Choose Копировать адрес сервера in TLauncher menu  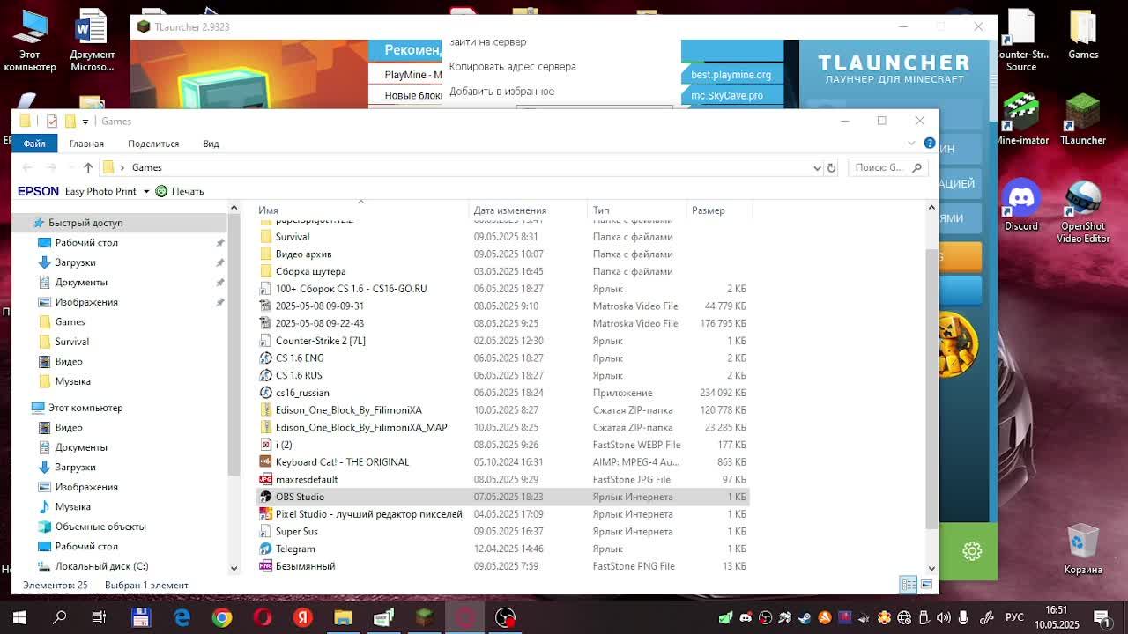(513, 67)
